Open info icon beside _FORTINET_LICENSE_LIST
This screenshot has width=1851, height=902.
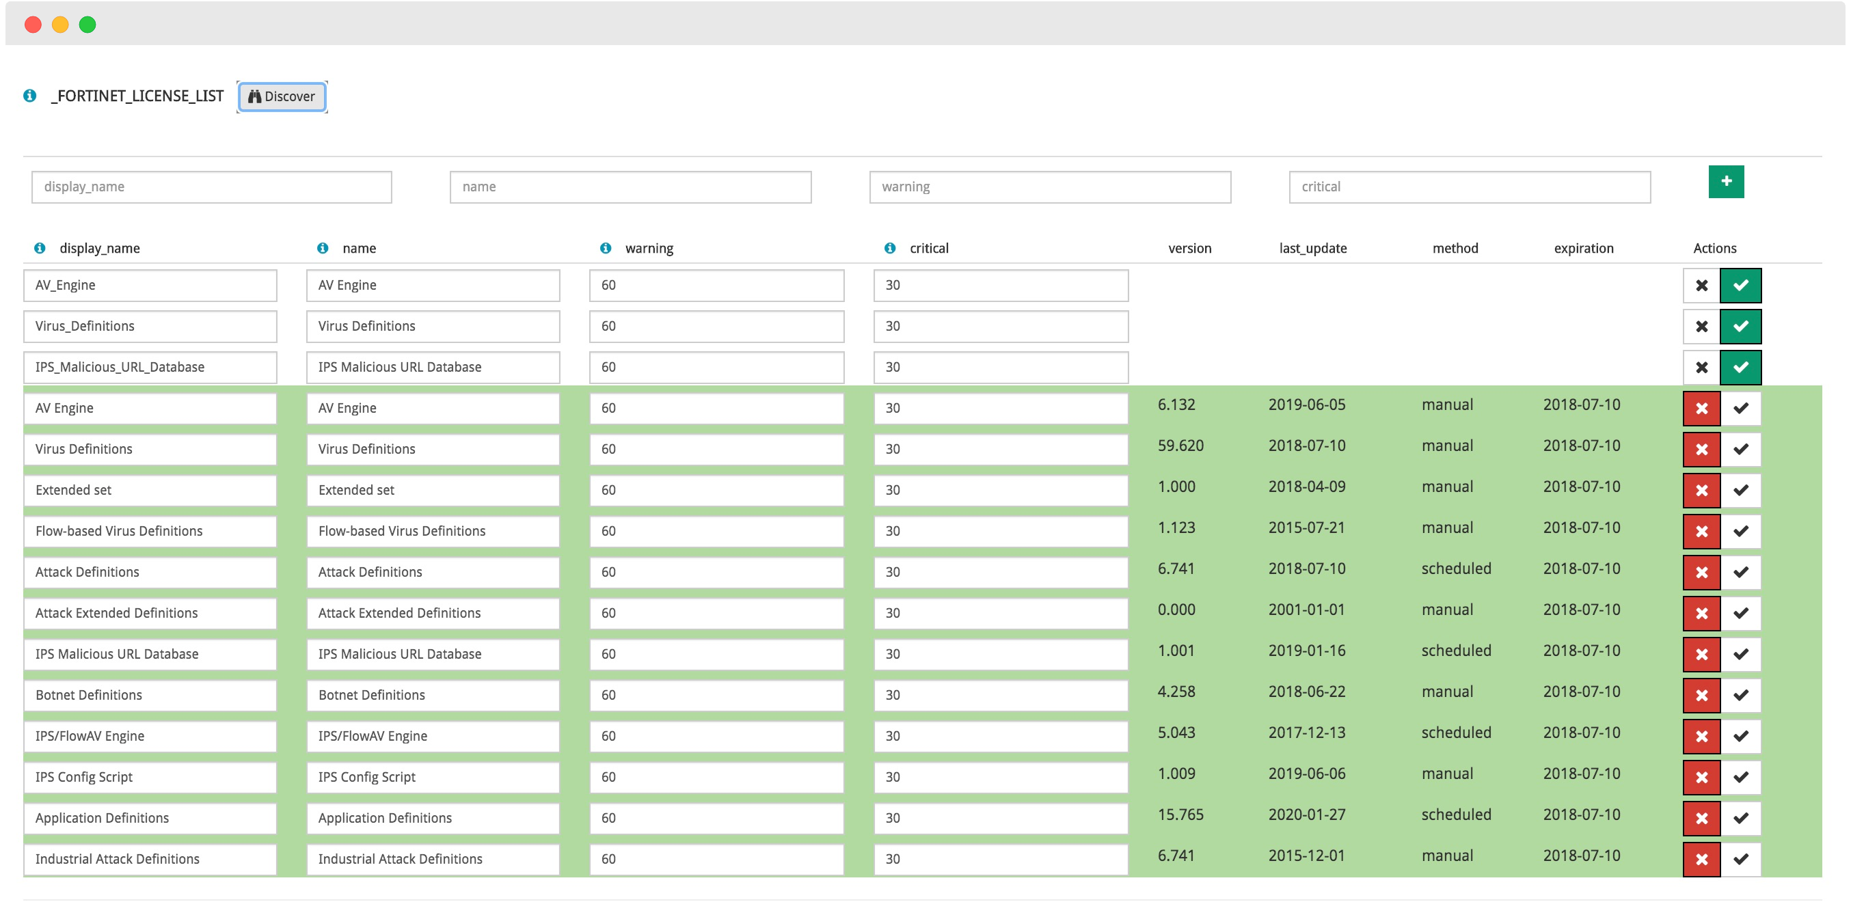pos(29,96)
